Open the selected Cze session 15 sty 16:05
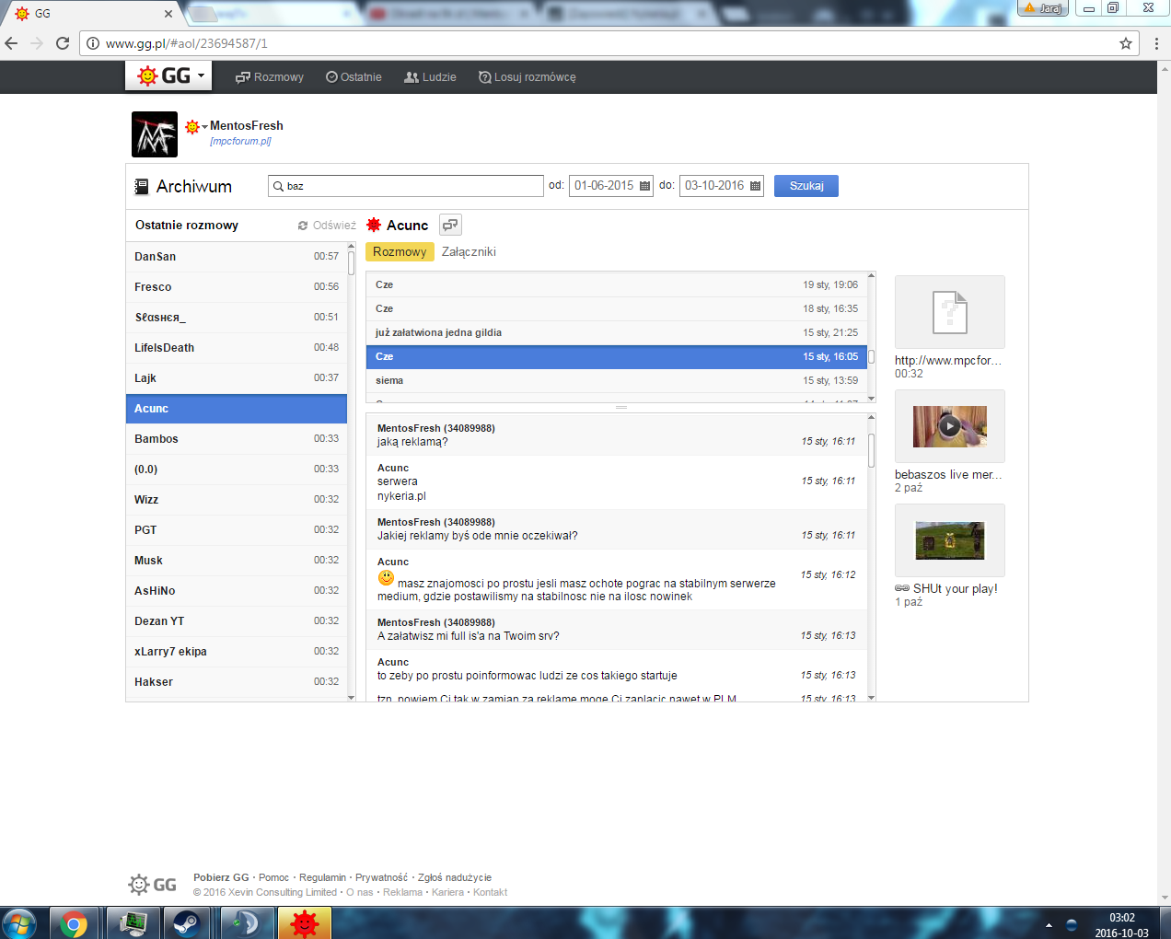 (617, 357)
